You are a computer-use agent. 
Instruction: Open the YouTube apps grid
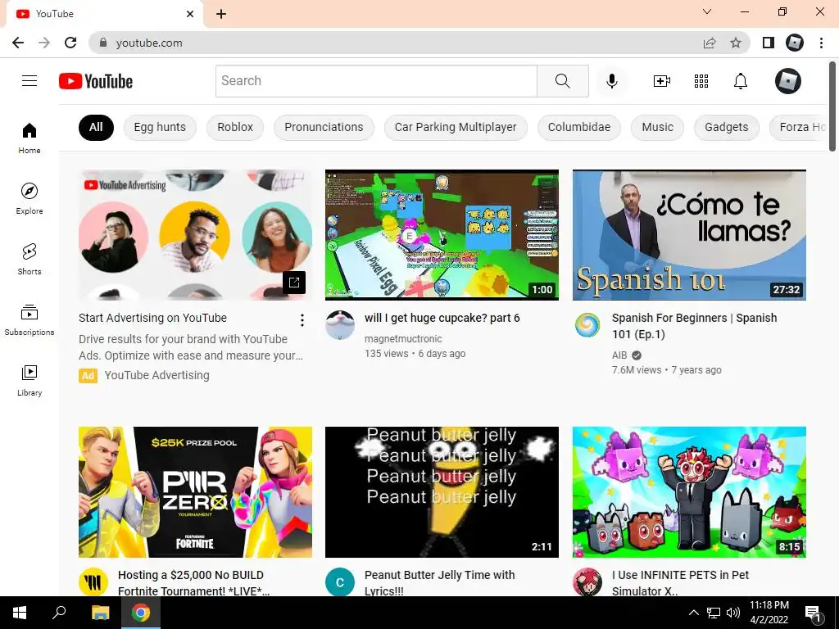coord(701,81)
